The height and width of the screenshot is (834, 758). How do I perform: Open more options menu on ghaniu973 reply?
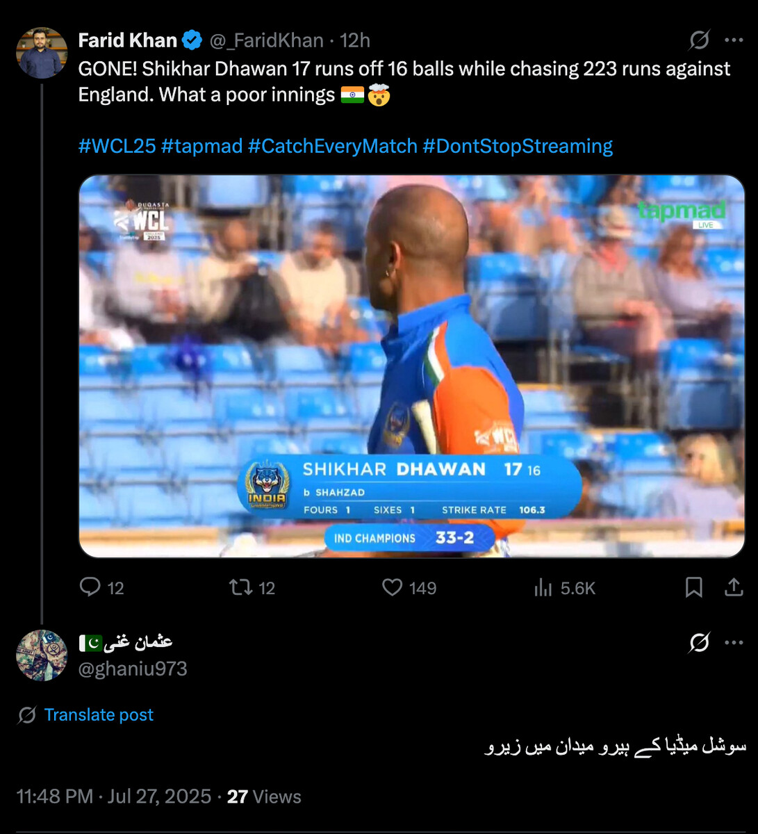coord(734,643)
